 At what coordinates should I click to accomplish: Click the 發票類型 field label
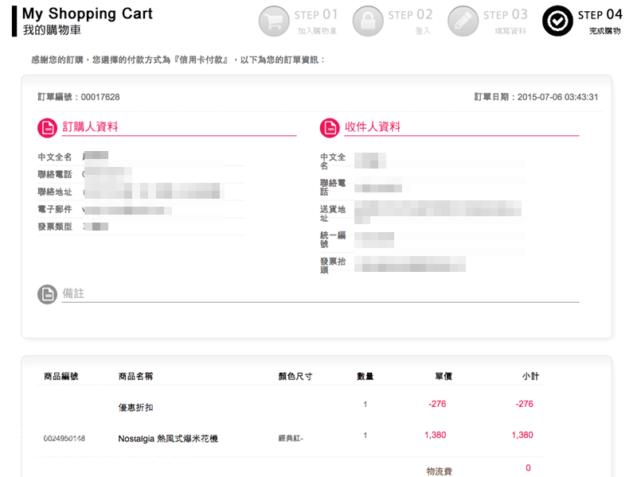click(55, 227)
